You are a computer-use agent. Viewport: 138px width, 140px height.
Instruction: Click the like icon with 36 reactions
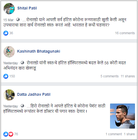pos(6,33)
